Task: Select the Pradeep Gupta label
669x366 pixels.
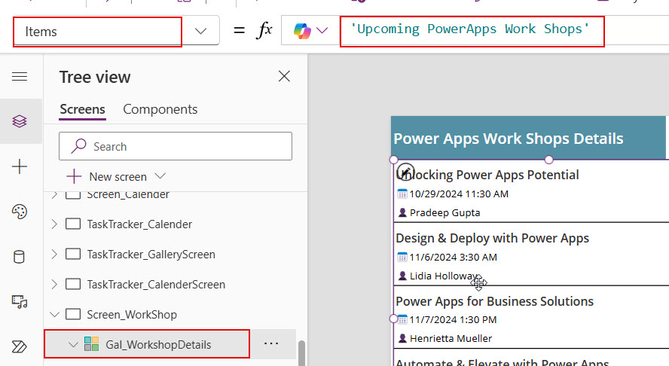Action: [x=445, y=213]
